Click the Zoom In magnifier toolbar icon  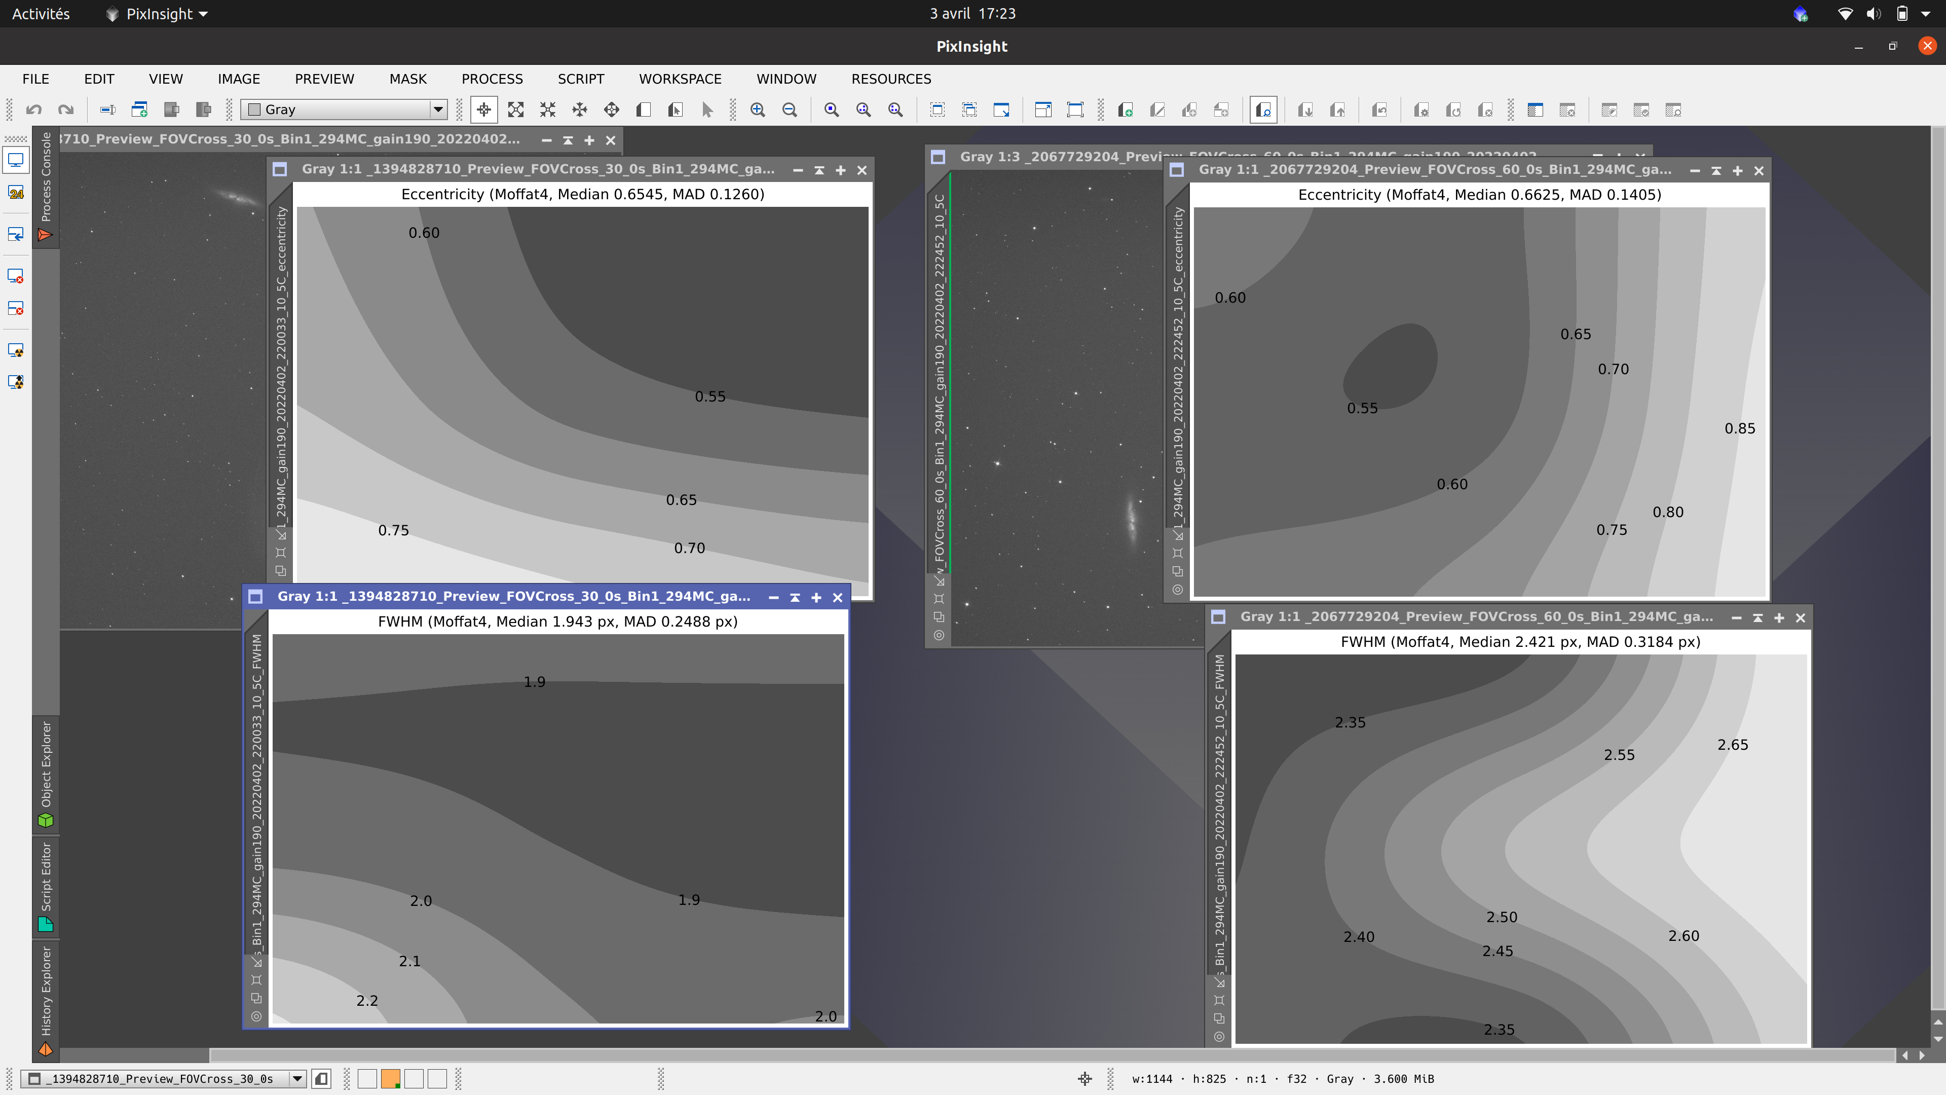[758, 109]
